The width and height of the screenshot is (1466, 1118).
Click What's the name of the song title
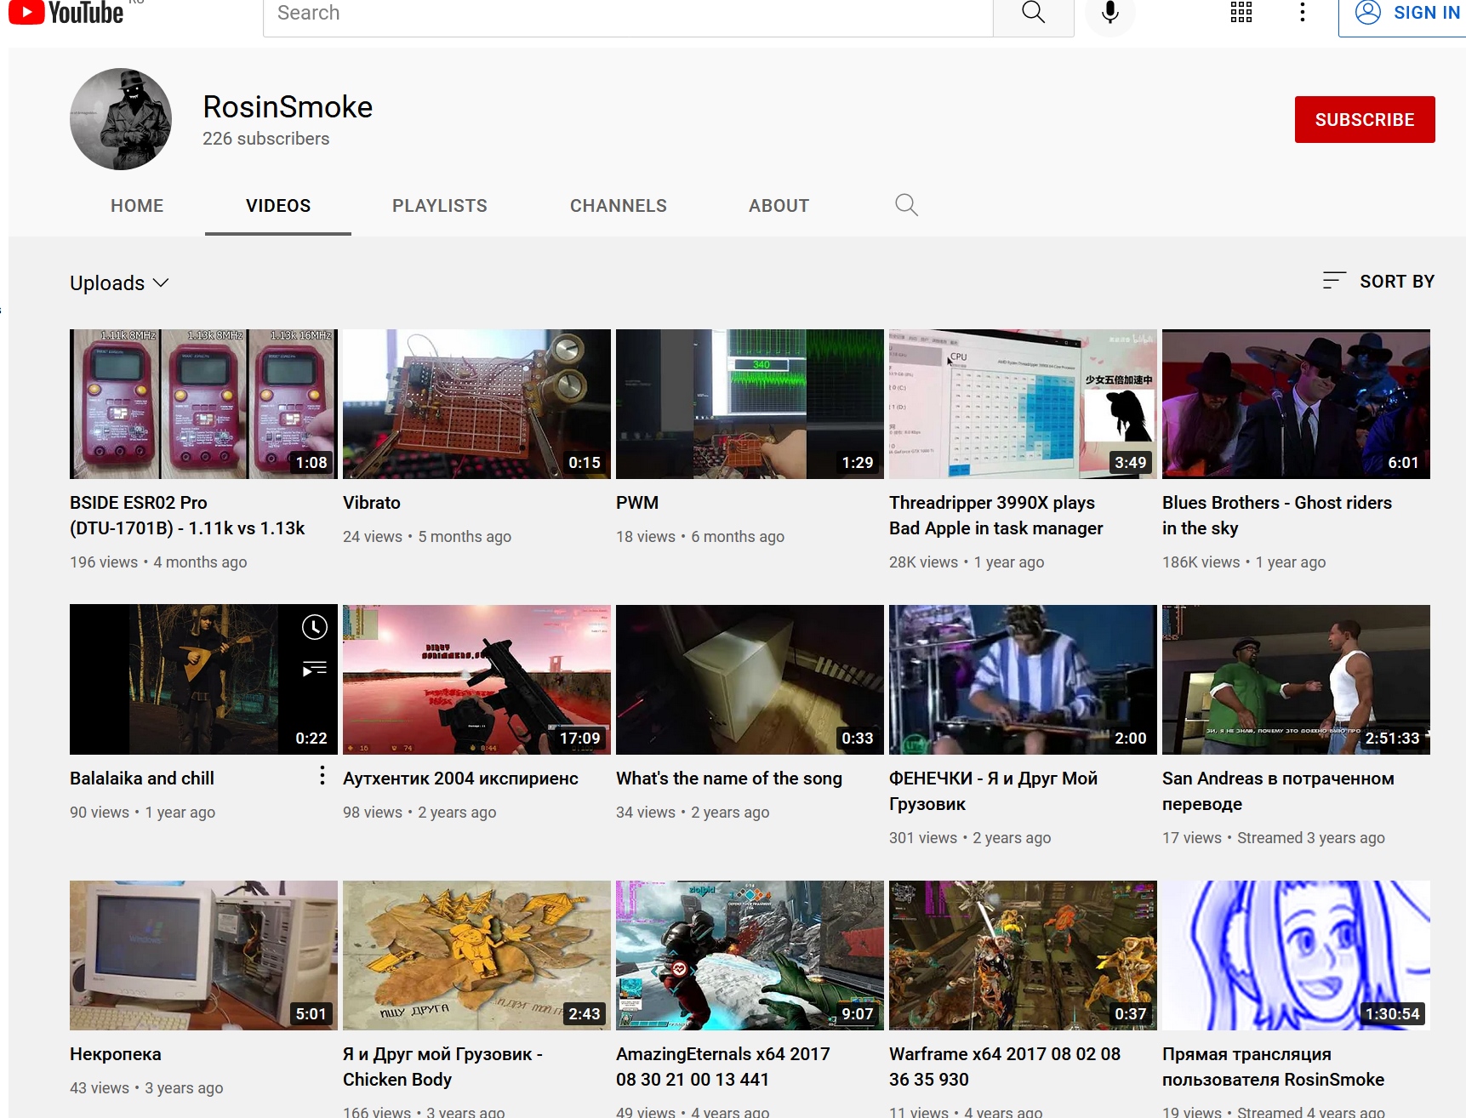point(729,779)
